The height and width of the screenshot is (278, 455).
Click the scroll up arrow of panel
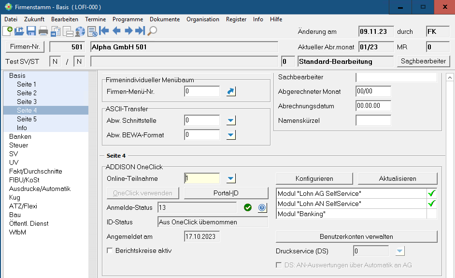(450, 77)
